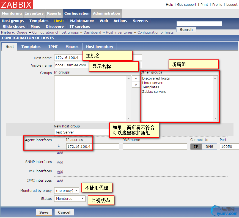The height and width of the screenshot is (218, 239).
Task: Select IP connect-to toggle
Action: click(196, 147)
